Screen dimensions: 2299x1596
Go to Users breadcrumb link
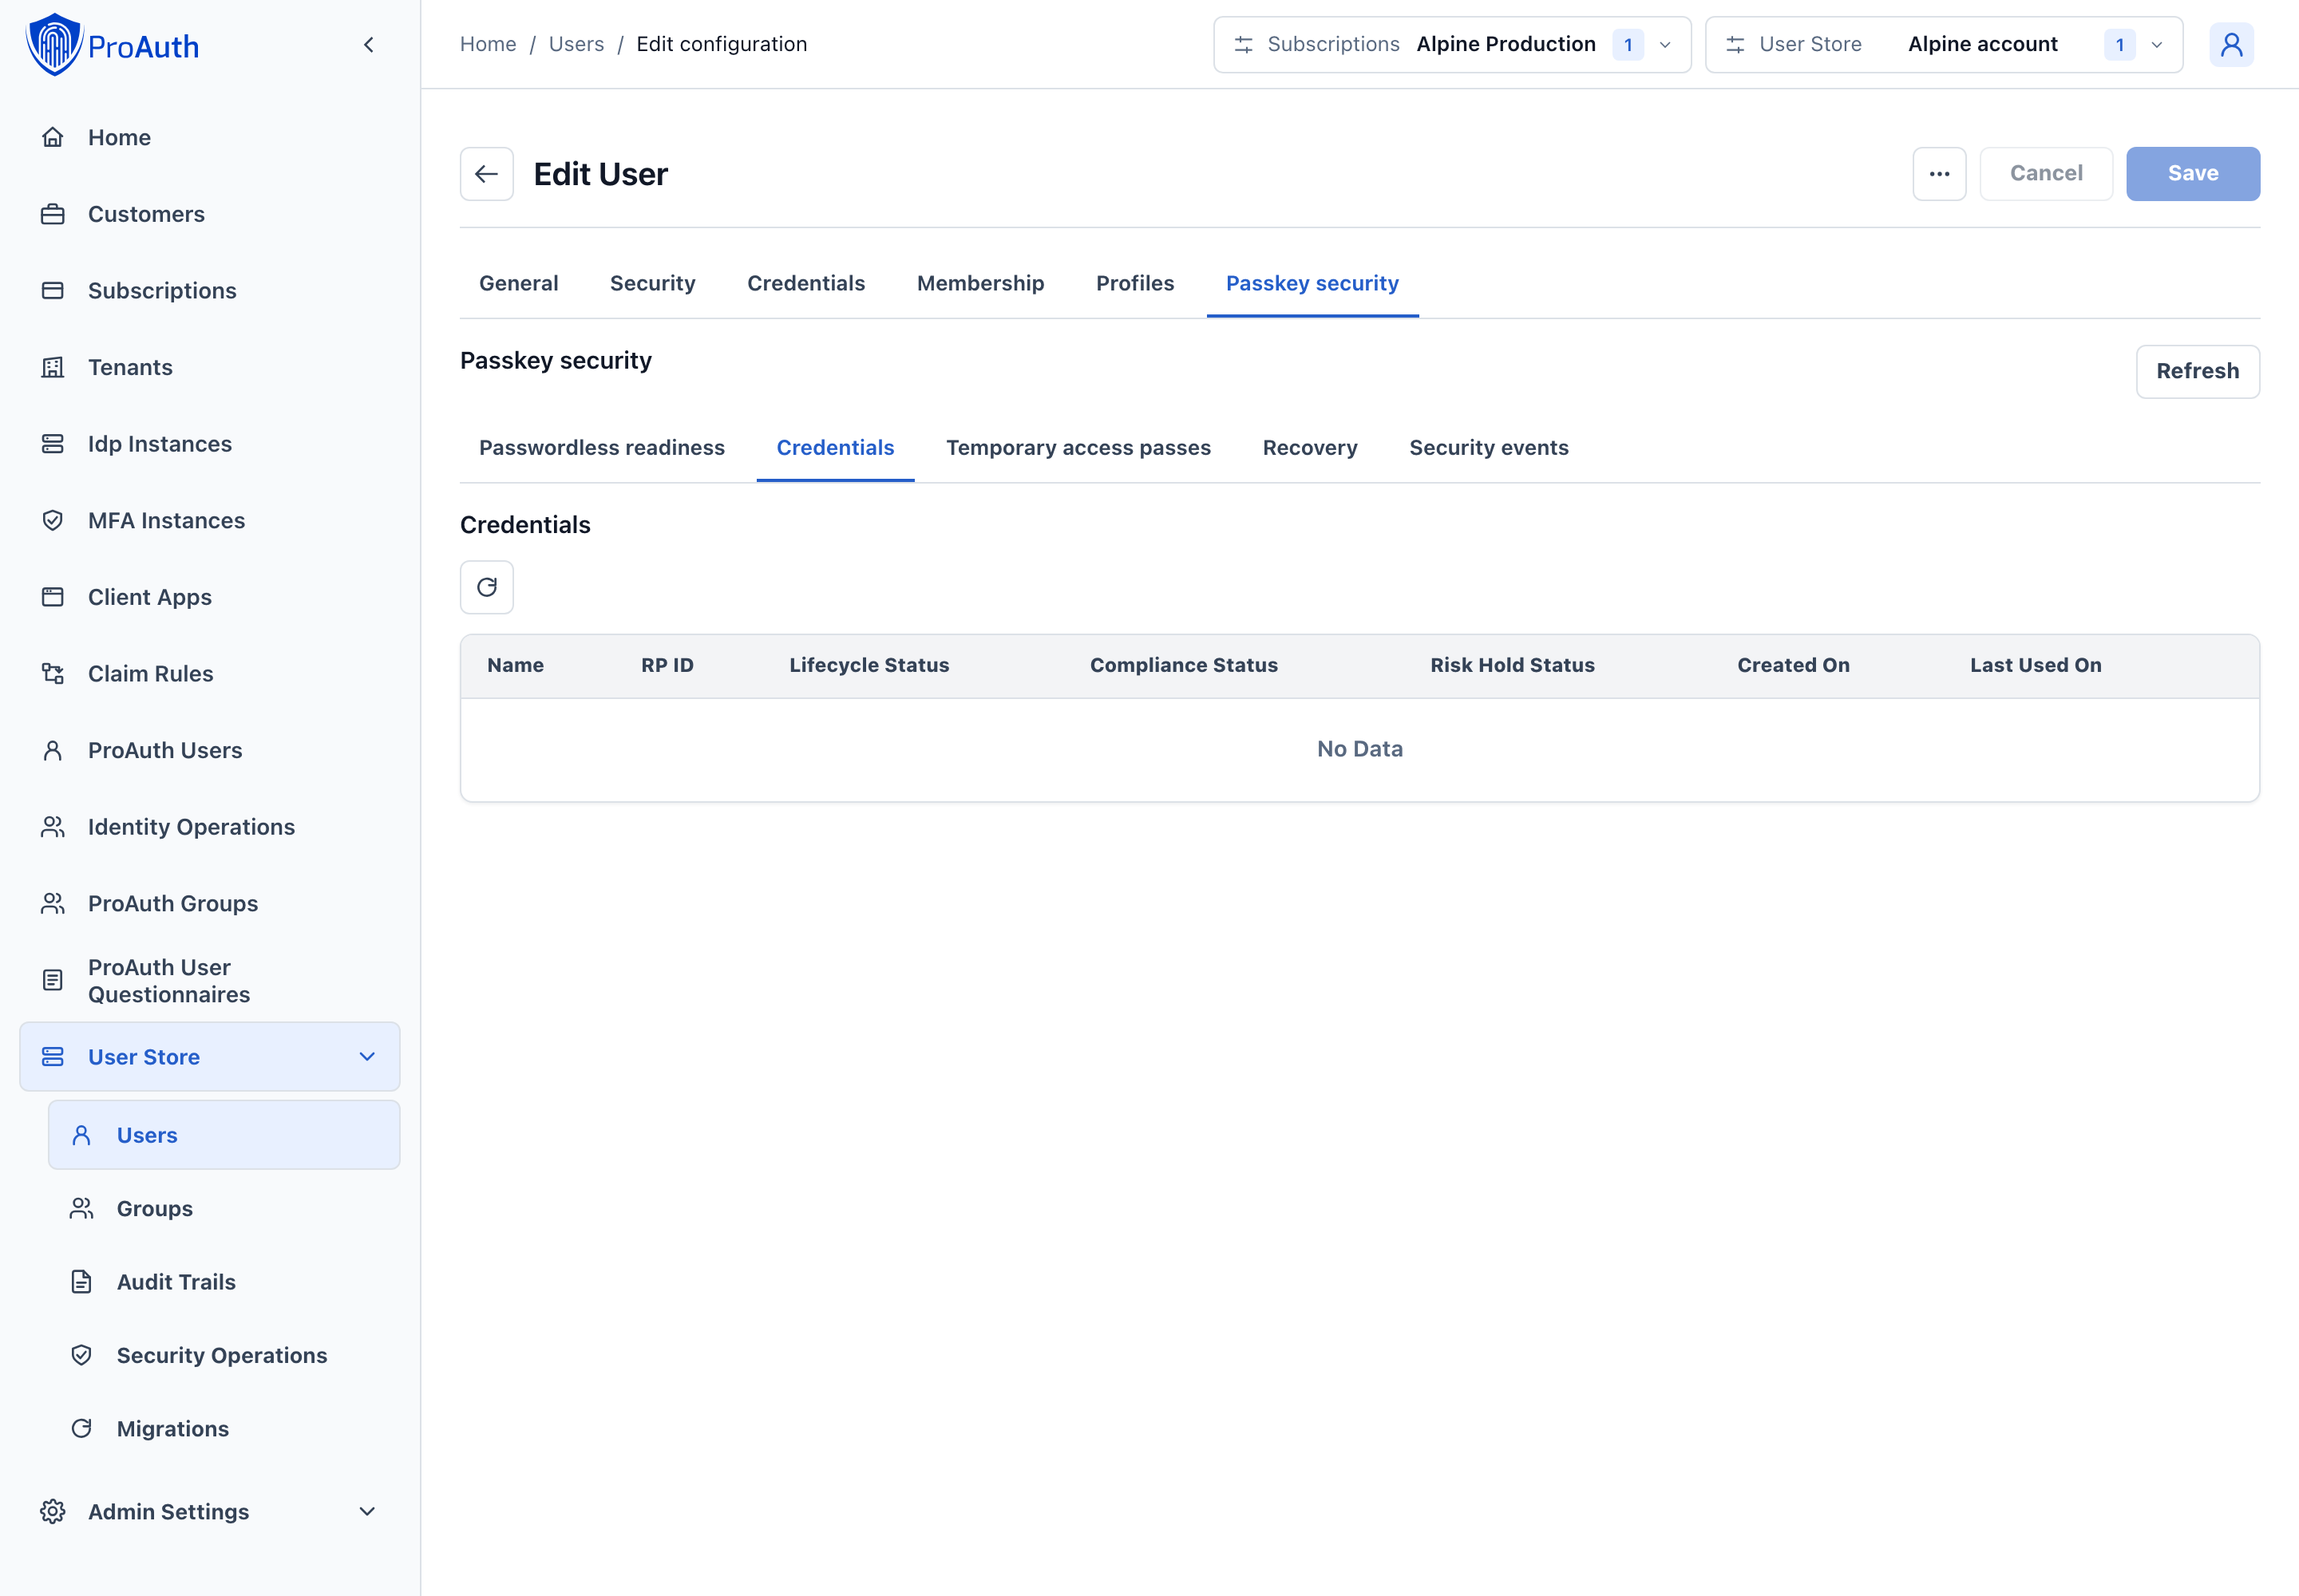coord(576,44)
